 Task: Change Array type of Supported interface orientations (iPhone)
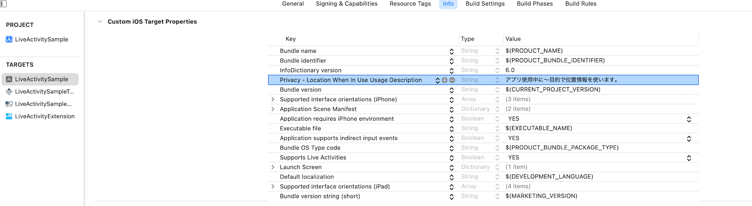tap(497, 99)
